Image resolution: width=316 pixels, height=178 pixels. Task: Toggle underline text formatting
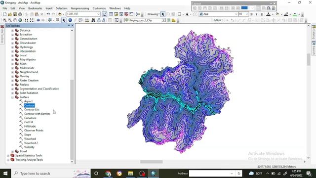tap(262, 14)
